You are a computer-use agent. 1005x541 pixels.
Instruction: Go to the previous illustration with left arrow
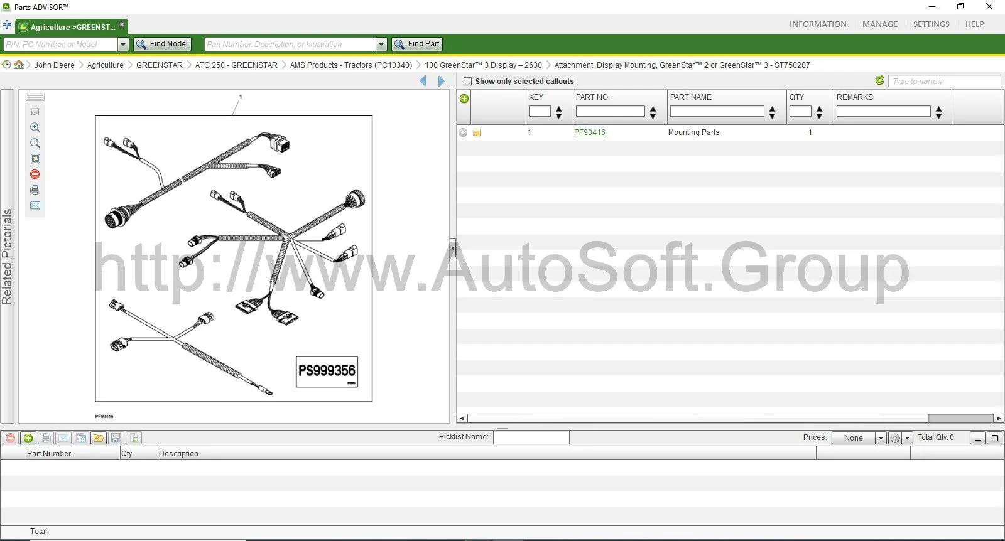[x=423, y=81]
